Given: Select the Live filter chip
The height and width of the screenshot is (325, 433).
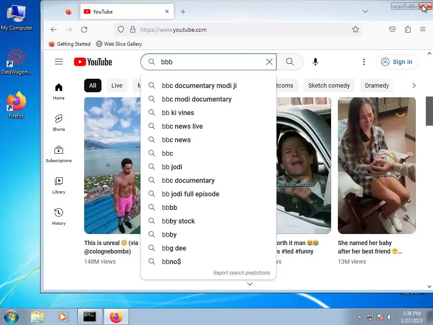Looking at the screenshot, I should 117,85.
